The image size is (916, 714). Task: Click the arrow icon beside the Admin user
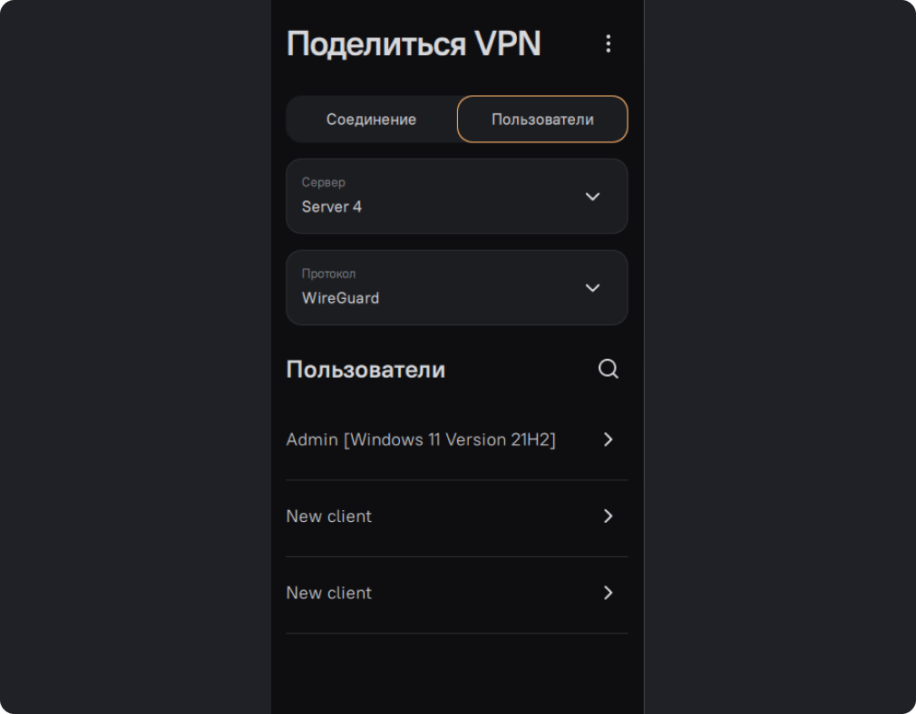(609, 439)
